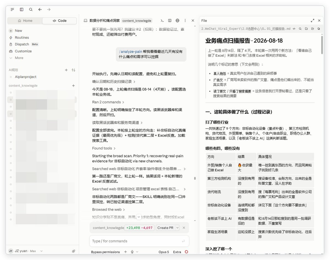330x260 pixels.
Task: Add new item to AI规划 section
Action: (66, 70)
